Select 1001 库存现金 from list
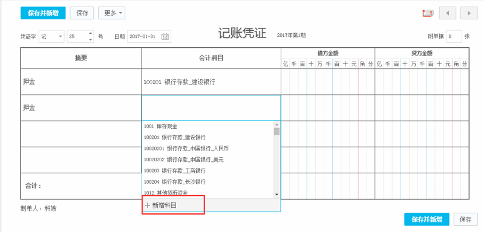484x232 pixels. point(208,126)
